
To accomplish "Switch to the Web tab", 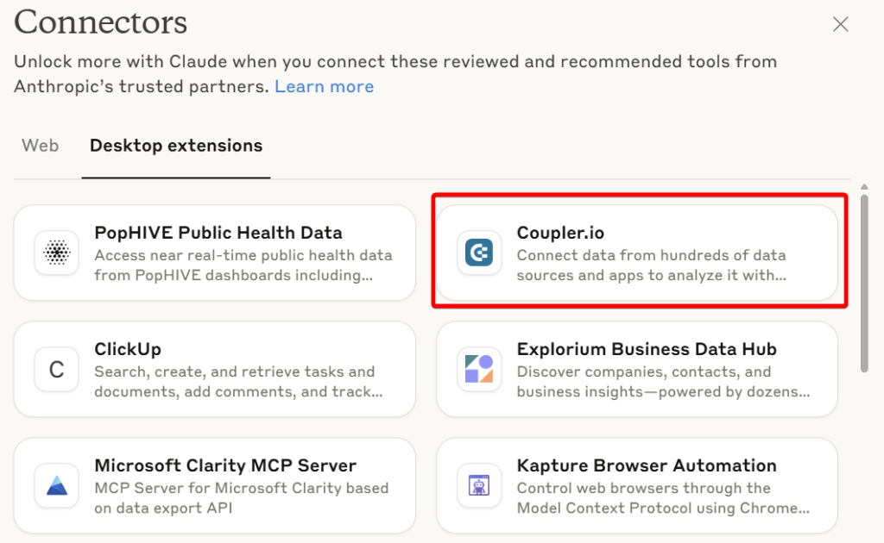I will point(40,146).
